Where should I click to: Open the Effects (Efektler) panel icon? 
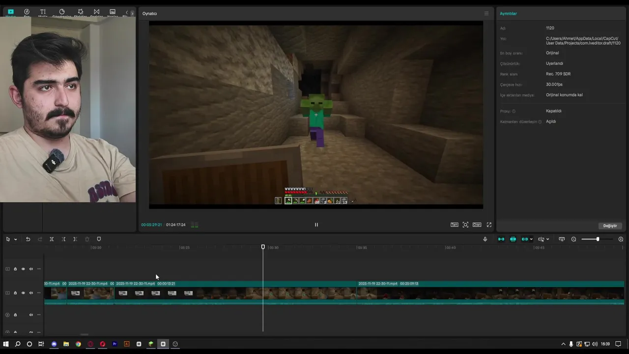click(x=80, y=12)
